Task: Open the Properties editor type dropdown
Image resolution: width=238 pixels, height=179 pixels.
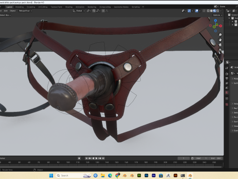Action: [x=229, y=62]
